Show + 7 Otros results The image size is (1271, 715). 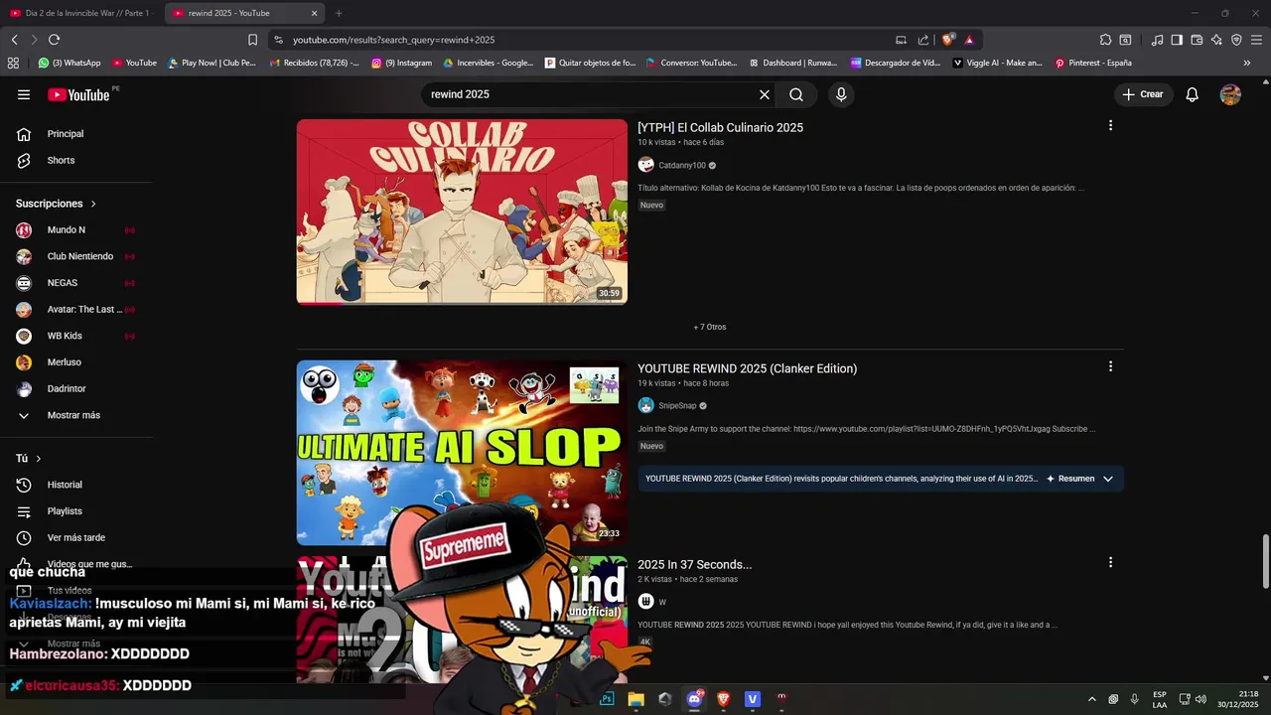[x=710, y=327]
